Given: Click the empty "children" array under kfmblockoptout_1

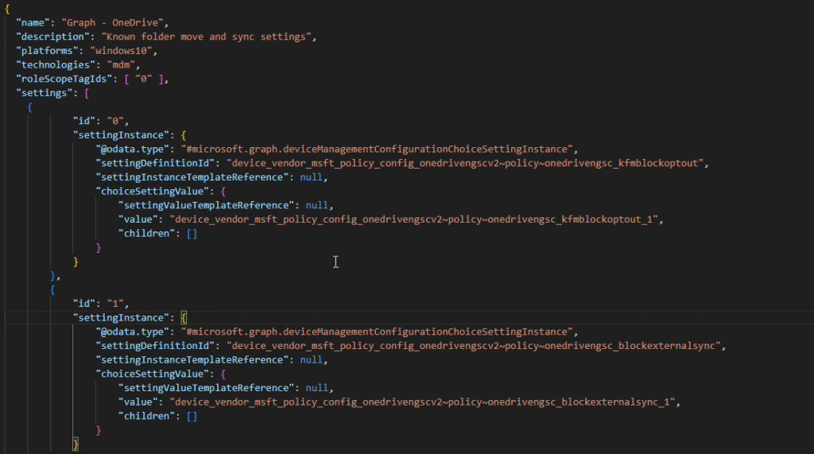Looking at the screenshot, I should (x=191, y=234).
